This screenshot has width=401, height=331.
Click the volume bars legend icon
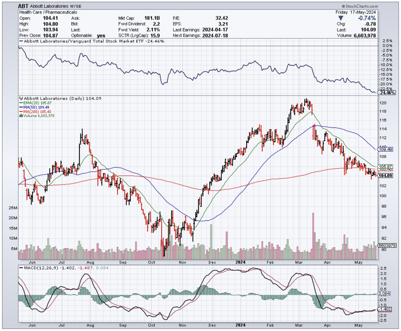click(21, 116)
